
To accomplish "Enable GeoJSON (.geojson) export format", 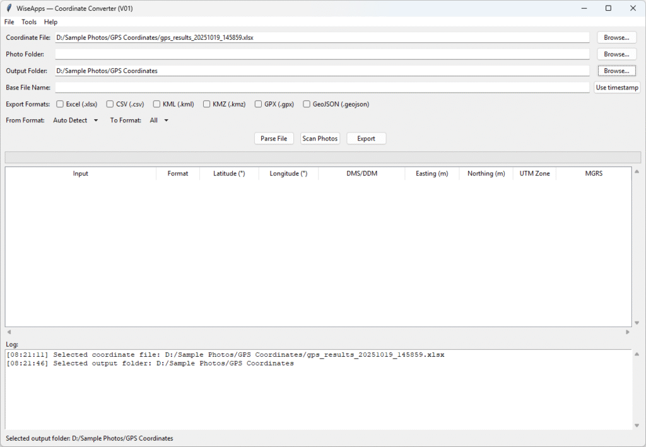I will coord(307,103).
